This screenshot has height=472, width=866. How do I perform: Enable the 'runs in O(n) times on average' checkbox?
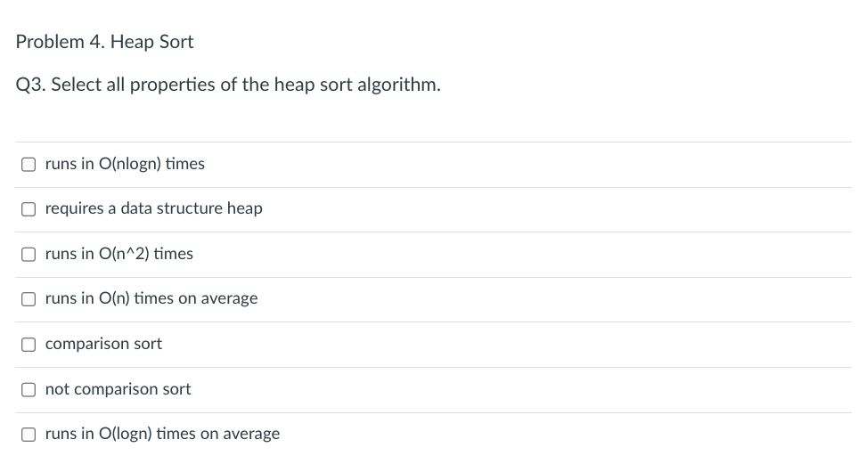[x=29, y=299]
